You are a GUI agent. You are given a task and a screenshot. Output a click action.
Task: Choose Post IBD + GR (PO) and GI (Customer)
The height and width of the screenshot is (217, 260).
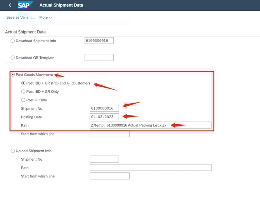coord(23,83)
